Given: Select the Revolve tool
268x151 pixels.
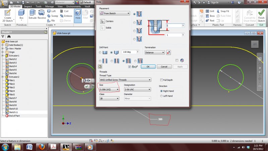Looking at the screenshot, I should [x=42, y=14].
